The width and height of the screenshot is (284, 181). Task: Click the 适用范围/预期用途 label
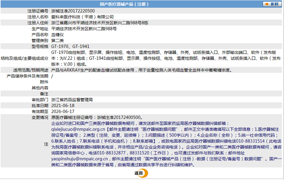[31, 70]
